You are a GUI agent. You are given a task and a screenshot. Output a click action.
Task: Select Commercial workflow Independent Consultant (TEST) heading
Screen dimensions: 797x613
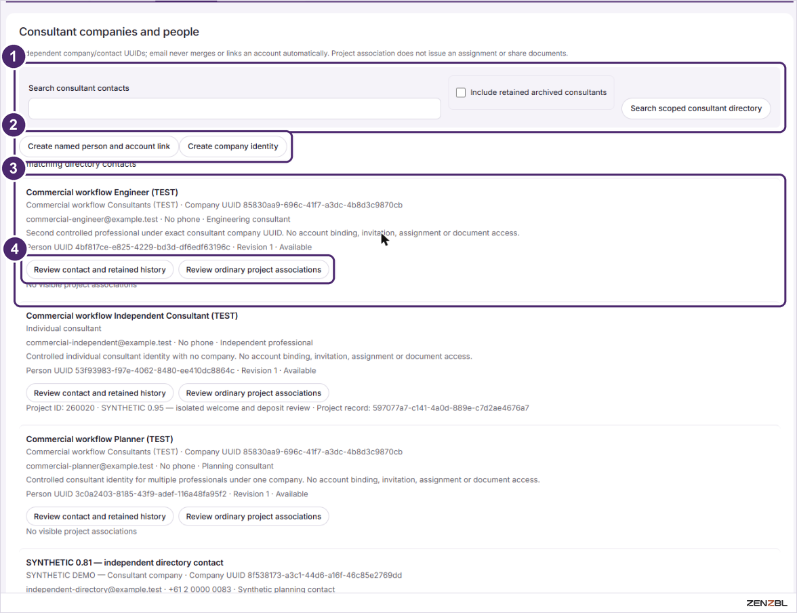point(131,316)
